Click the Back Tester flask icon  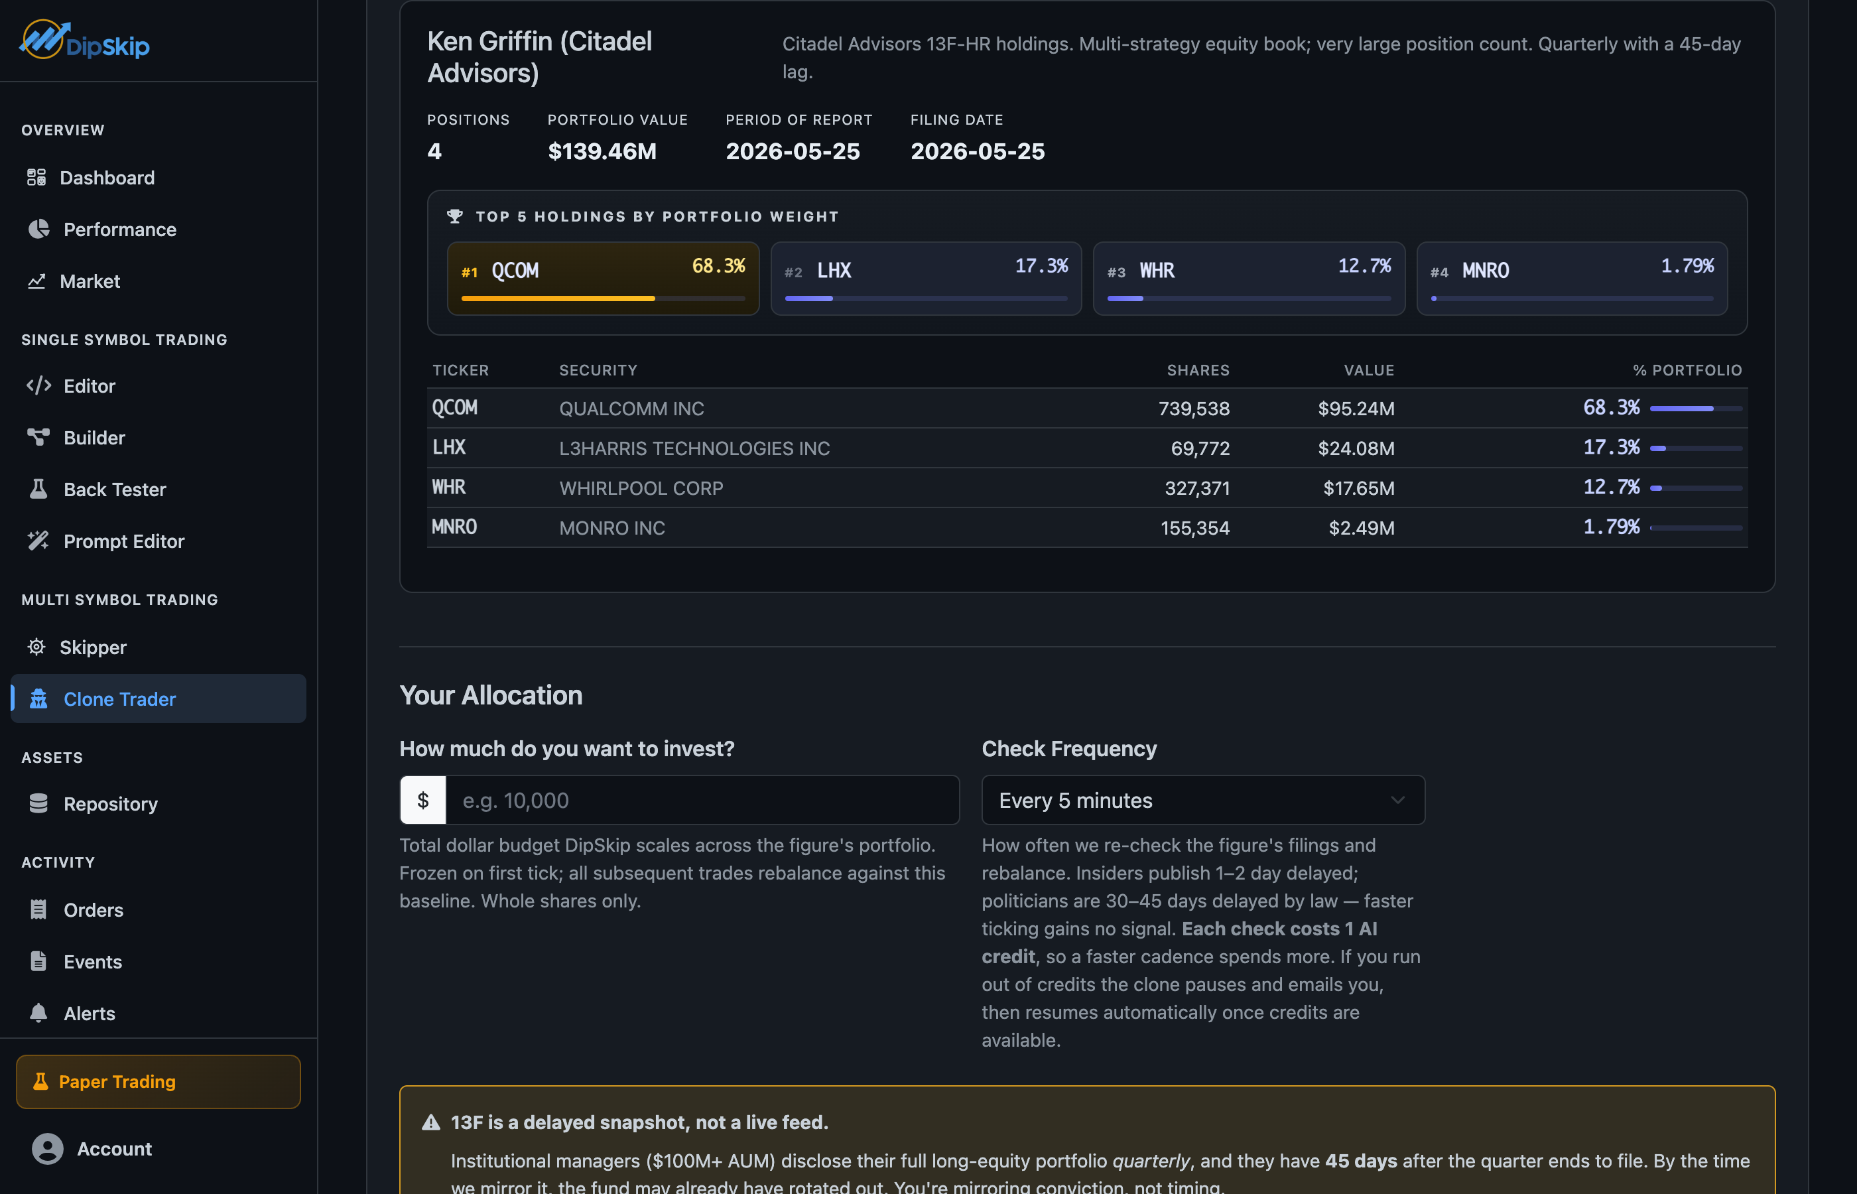(x=38, y=490)
